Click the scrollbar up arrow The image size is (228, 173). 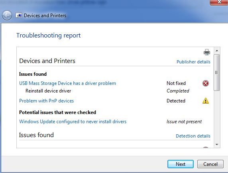(217, 51)
